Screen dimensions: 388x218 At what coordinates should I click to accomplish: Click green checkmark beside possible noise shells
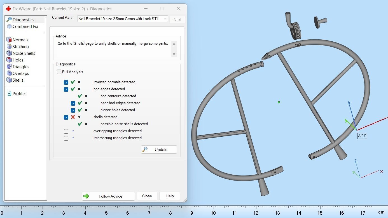[80, 124]
